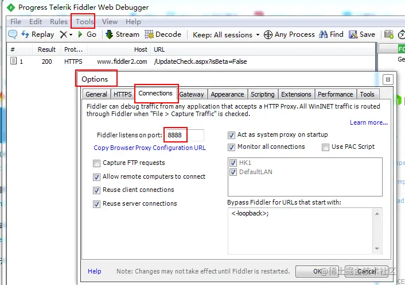This screenshot has height=285, width=405.
Task: Switch to the HTTPS tab
Action: click(x=123, y=94)
